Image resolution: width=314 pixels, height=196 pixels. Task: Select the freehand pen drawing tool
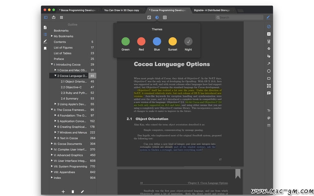(269, 56)
